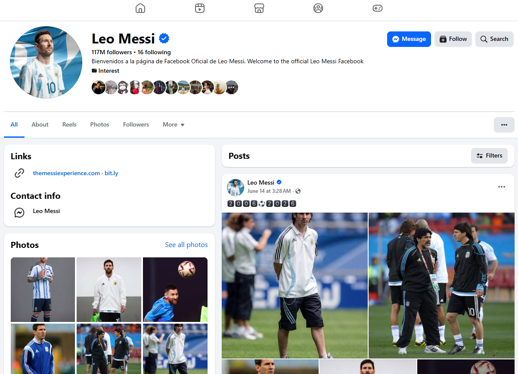
Task: Click the blue Message button
Action: pos(409,39)
